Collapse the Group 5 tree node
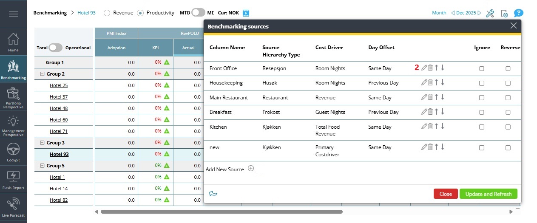This screenshot has width=537, height=223. click(42, 166)
